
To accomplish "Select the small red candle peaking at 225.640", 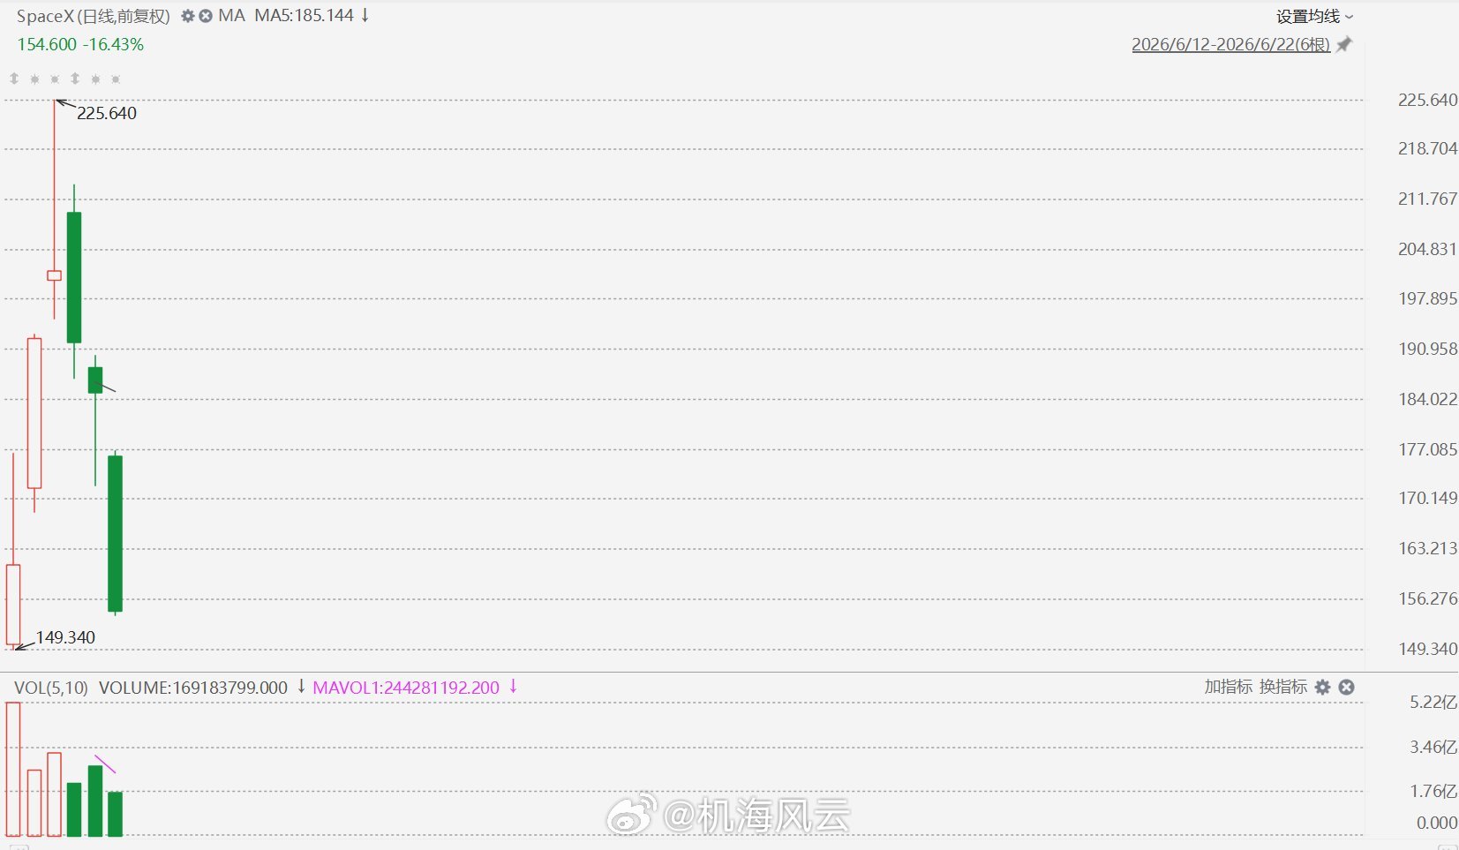I will (54, 275).
